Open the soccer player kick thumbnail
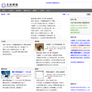This screenshot has height=92, width=92. click(6, 75)
